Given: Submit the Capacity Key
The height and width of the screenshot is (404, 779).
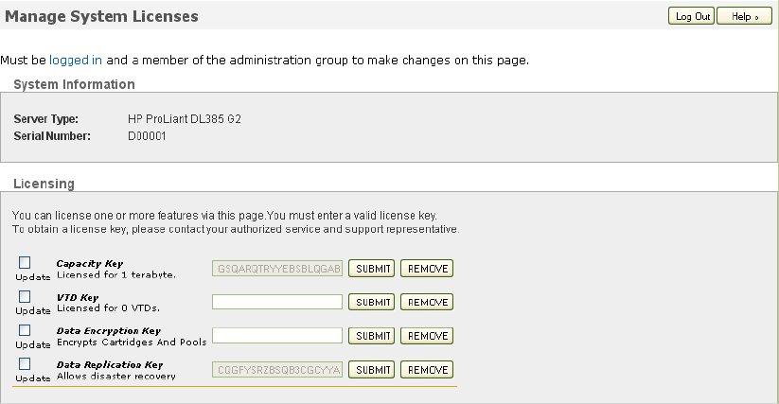Looking at the screenshot, I should coord(373,269).
